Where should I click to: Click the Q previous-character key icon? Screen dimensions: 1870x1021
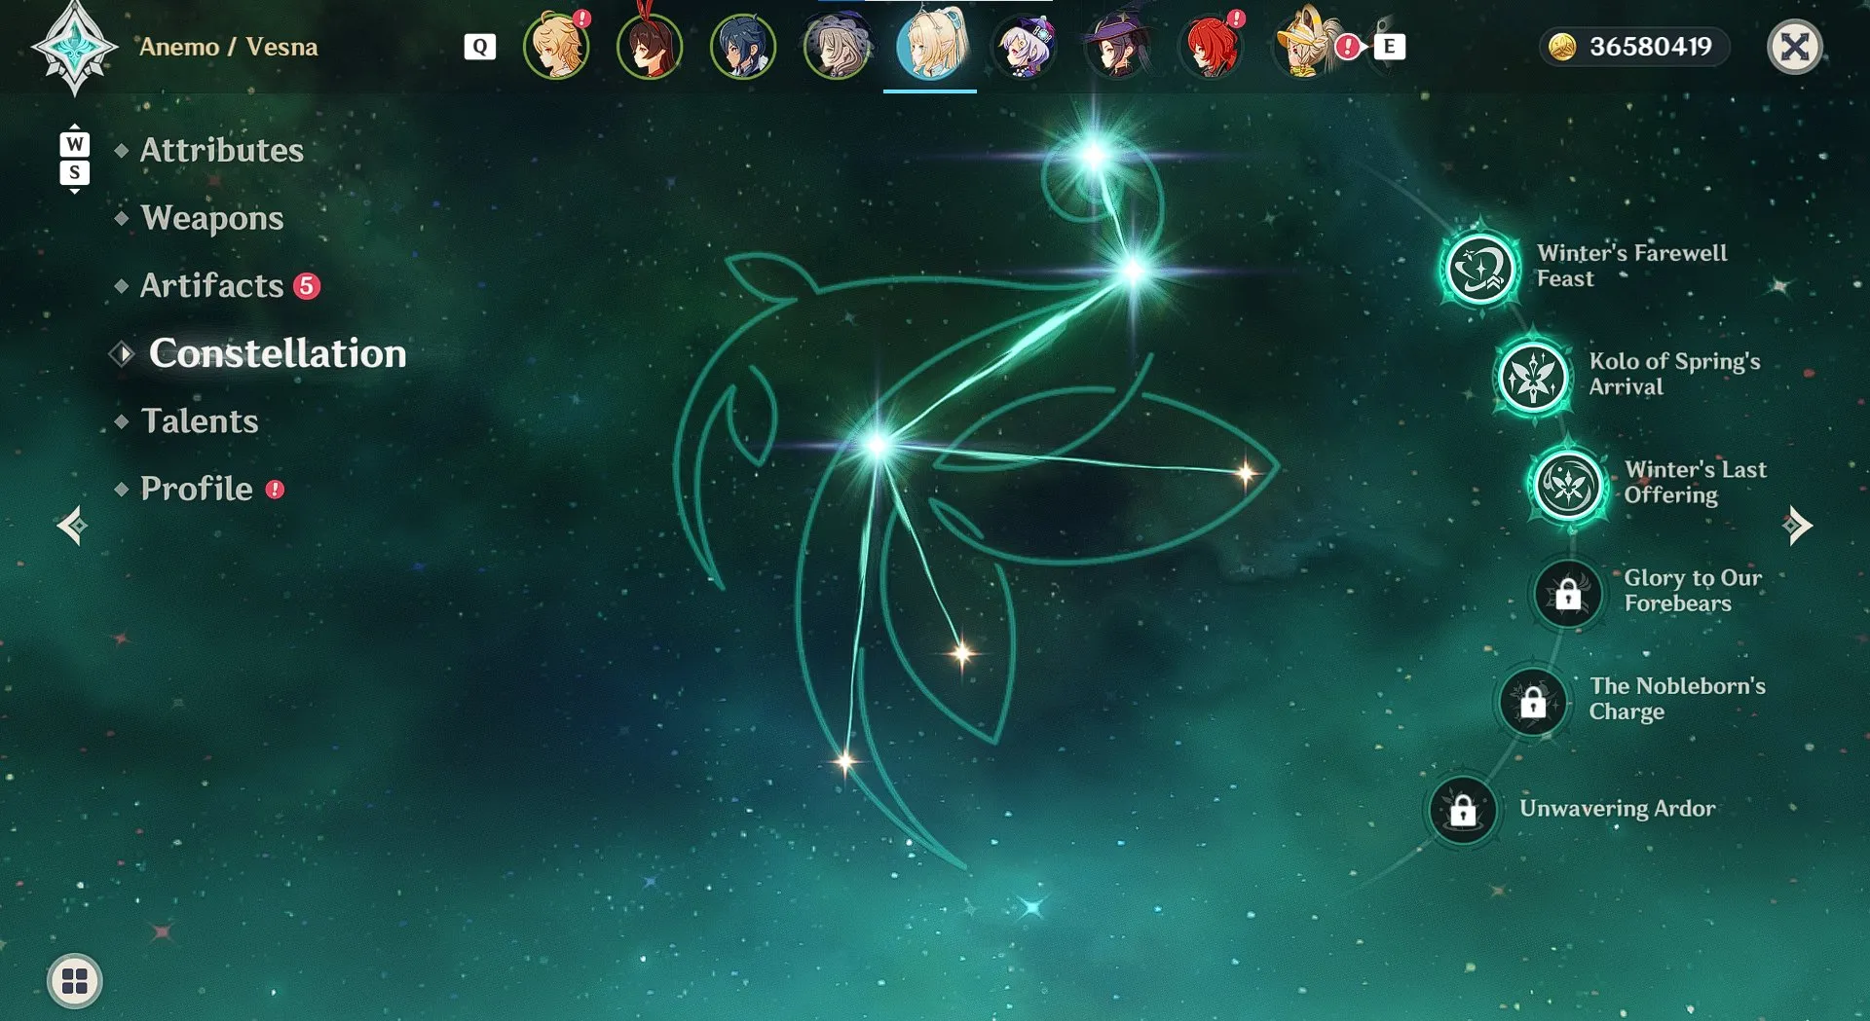click(480, 47)
